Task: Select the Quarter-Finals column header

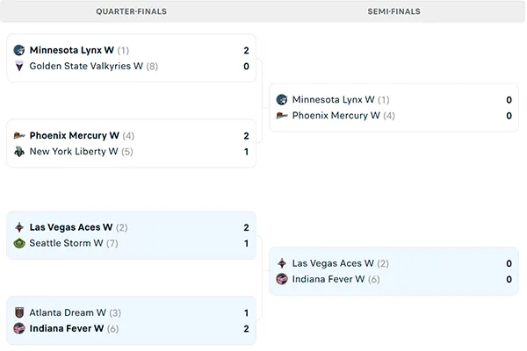Action: coord(131,12)
